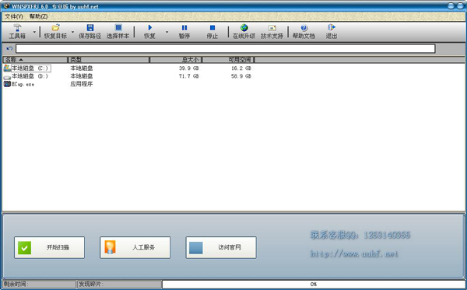Sort by the 类型 column header

point(109,60)
